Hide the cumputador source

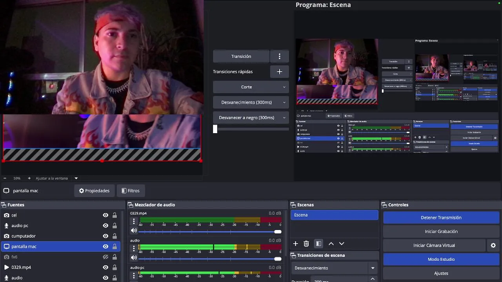pyautogui.click(x=105, y=236)
